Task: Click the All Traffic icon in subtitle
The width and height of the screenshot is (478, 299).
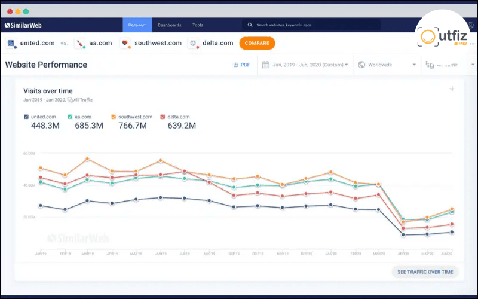Action: (x=70, y=100)
